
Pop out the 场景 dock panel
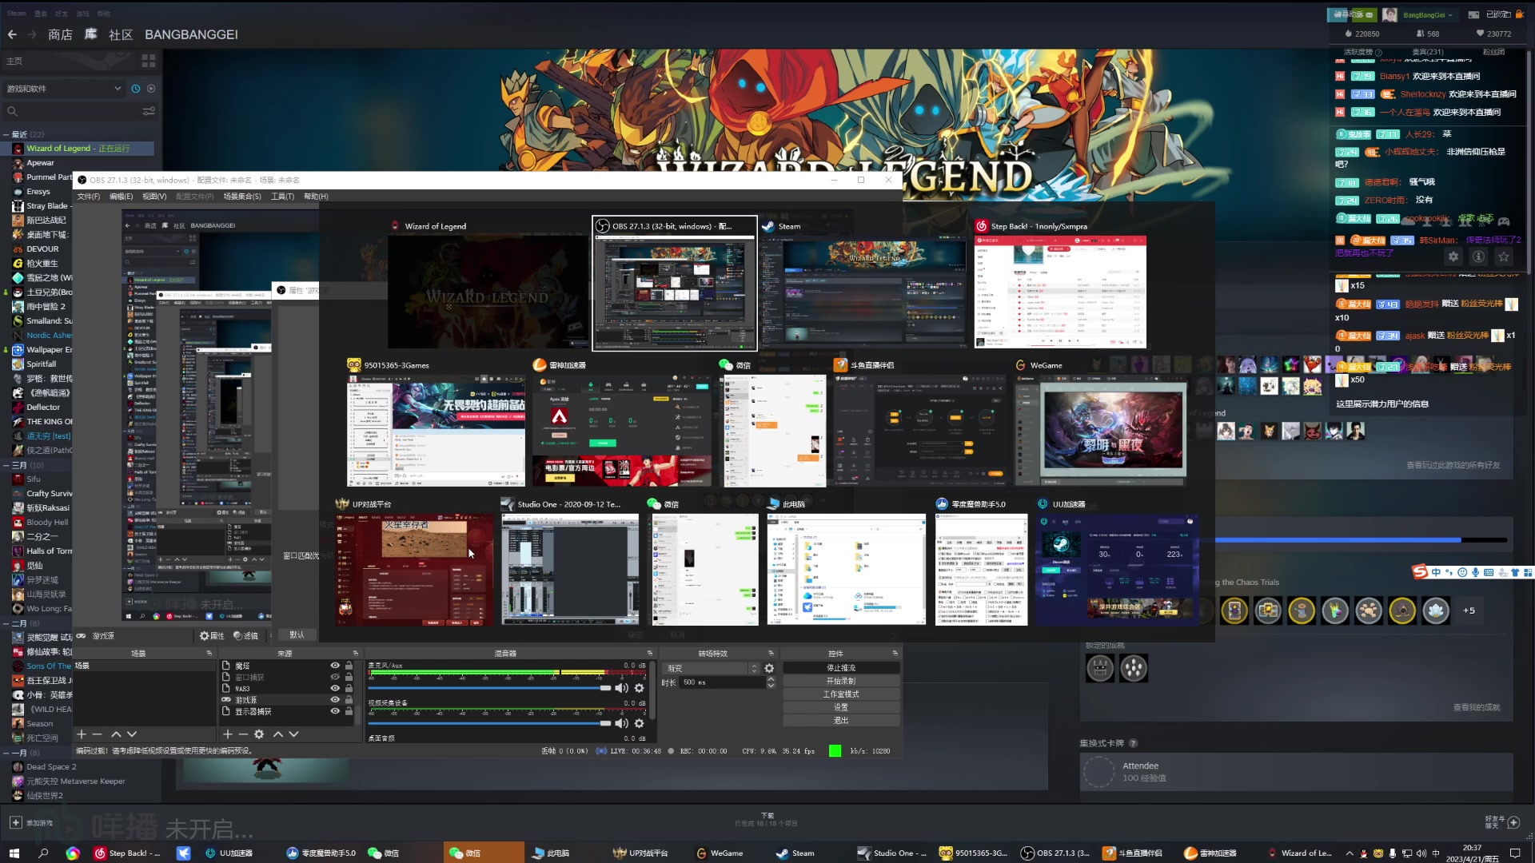point(209,654)
